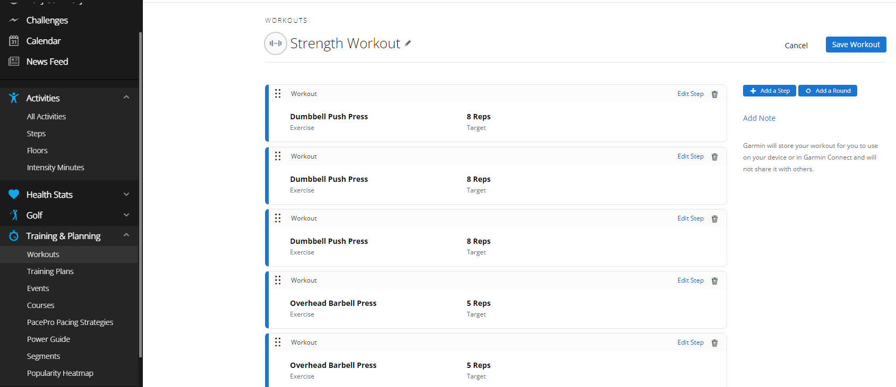Screen dimensions: 896x387
Task: Expand the Health Stats section
Action: (x=126, y=195)
